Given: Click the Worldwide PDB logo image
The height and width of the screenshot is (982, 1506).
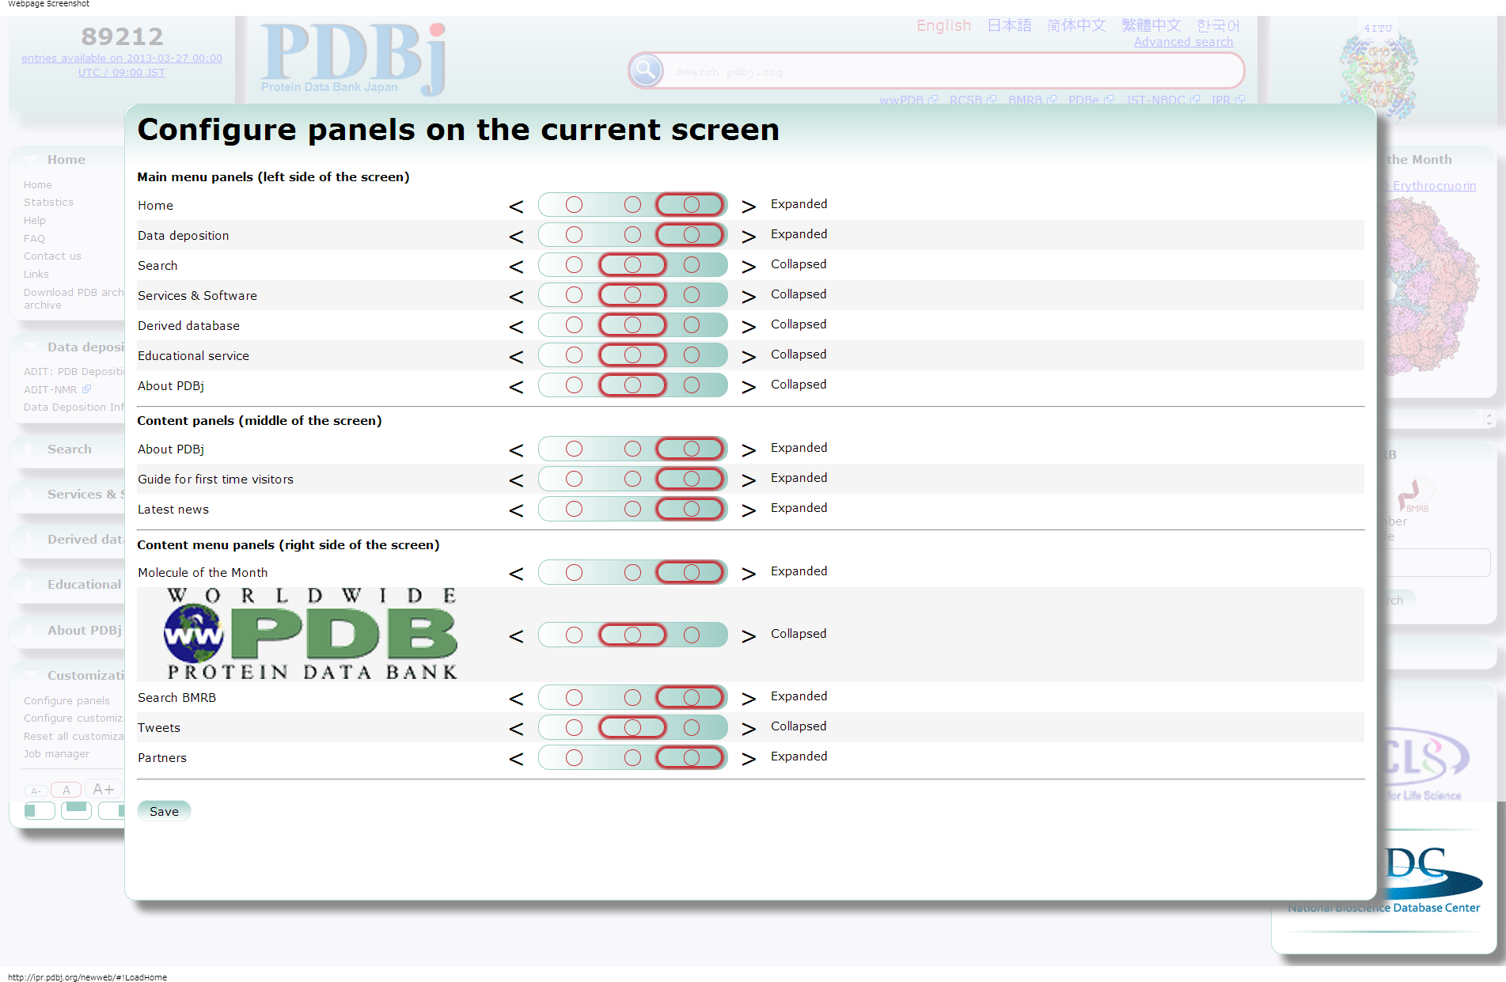Looking at the screenshot, I should point(312,634).
